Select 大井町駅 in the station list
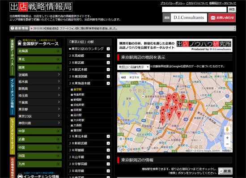Image resolution: width=246 pixels, height=178 pixels. [x=79, y=120]
